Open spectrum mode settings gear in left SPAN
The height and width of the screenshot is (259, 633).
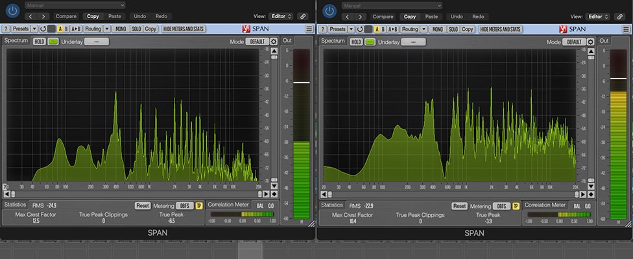[274, 42]
